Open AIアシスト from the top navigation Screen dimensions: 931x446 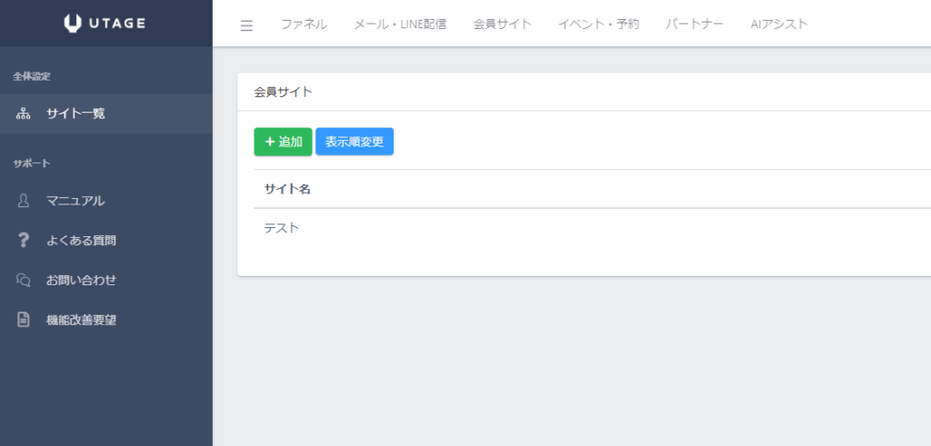tap(779, 25)
